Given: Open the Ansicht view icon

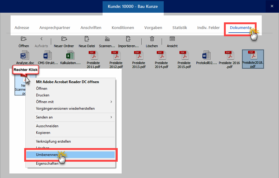Looking at the screenshot, I should click(x=172, y=39).
